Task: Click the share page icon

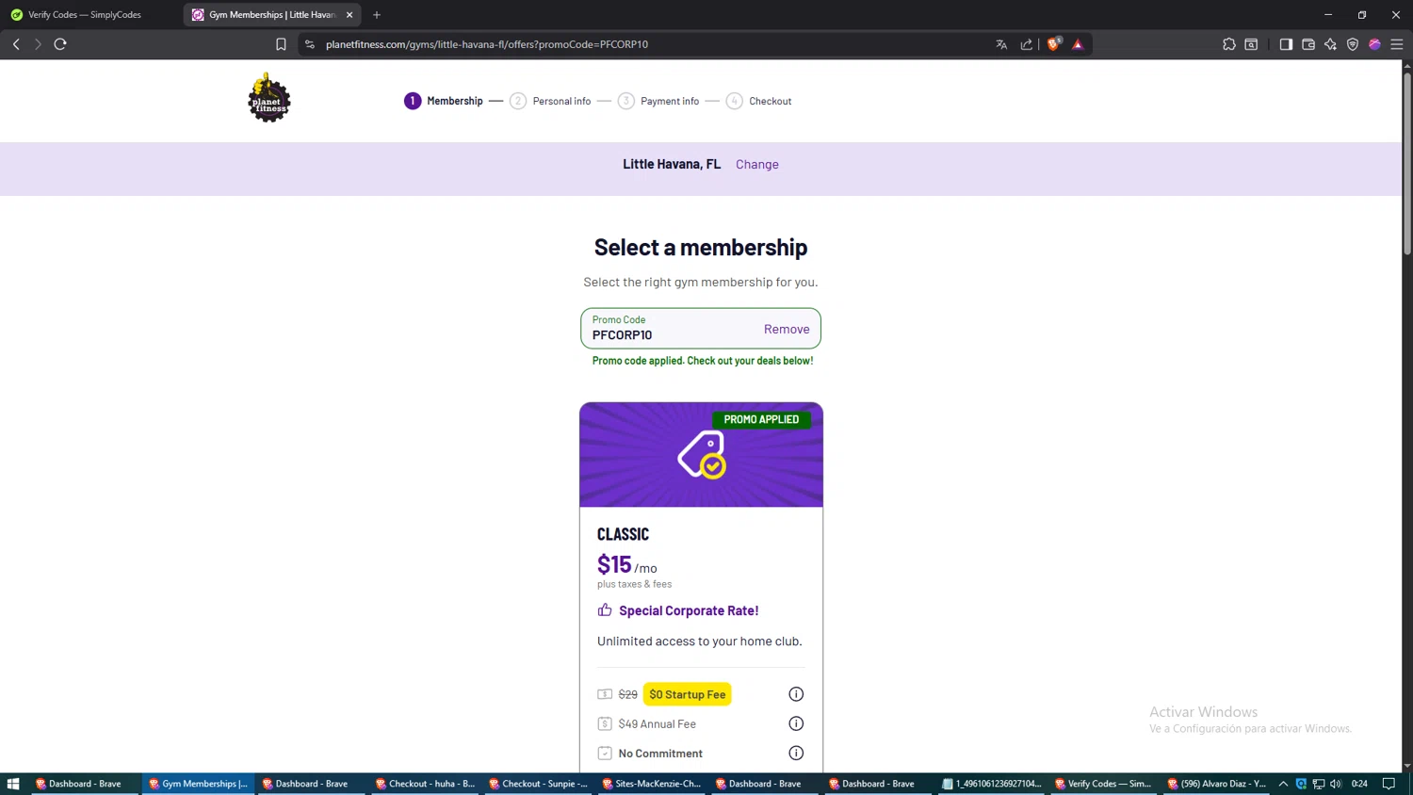Action: pos(1026,44)
